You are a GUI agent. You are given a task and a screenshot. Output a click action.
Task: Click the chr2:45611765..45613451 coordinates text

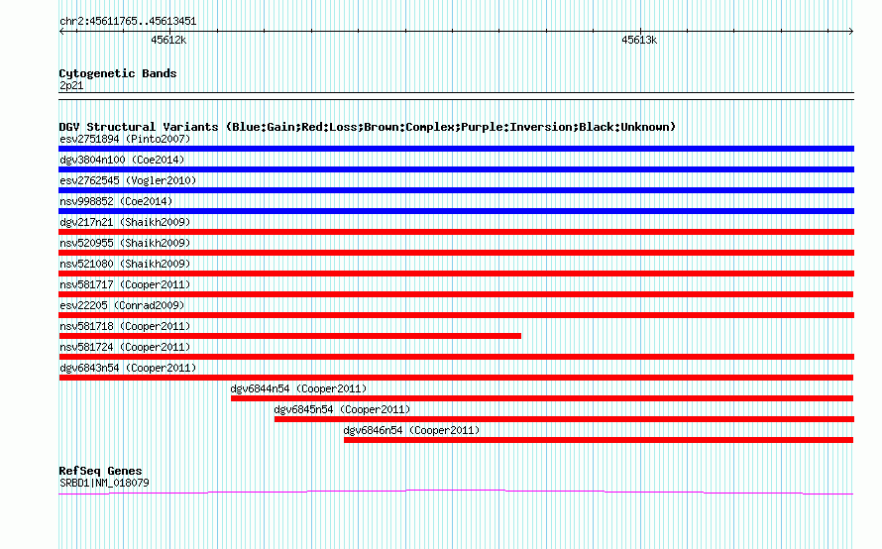coord(128,21)
